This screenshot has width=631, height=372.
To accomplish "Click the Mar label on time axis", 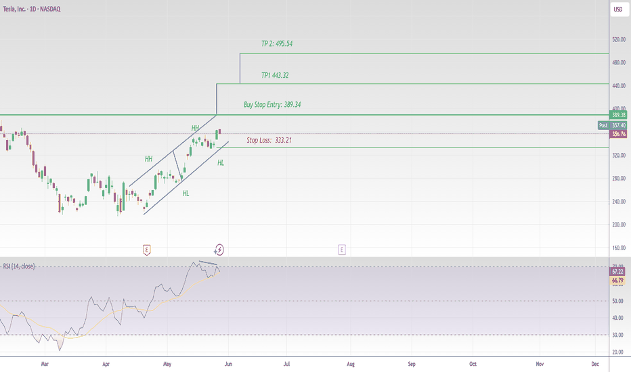I will coord(45,364).
